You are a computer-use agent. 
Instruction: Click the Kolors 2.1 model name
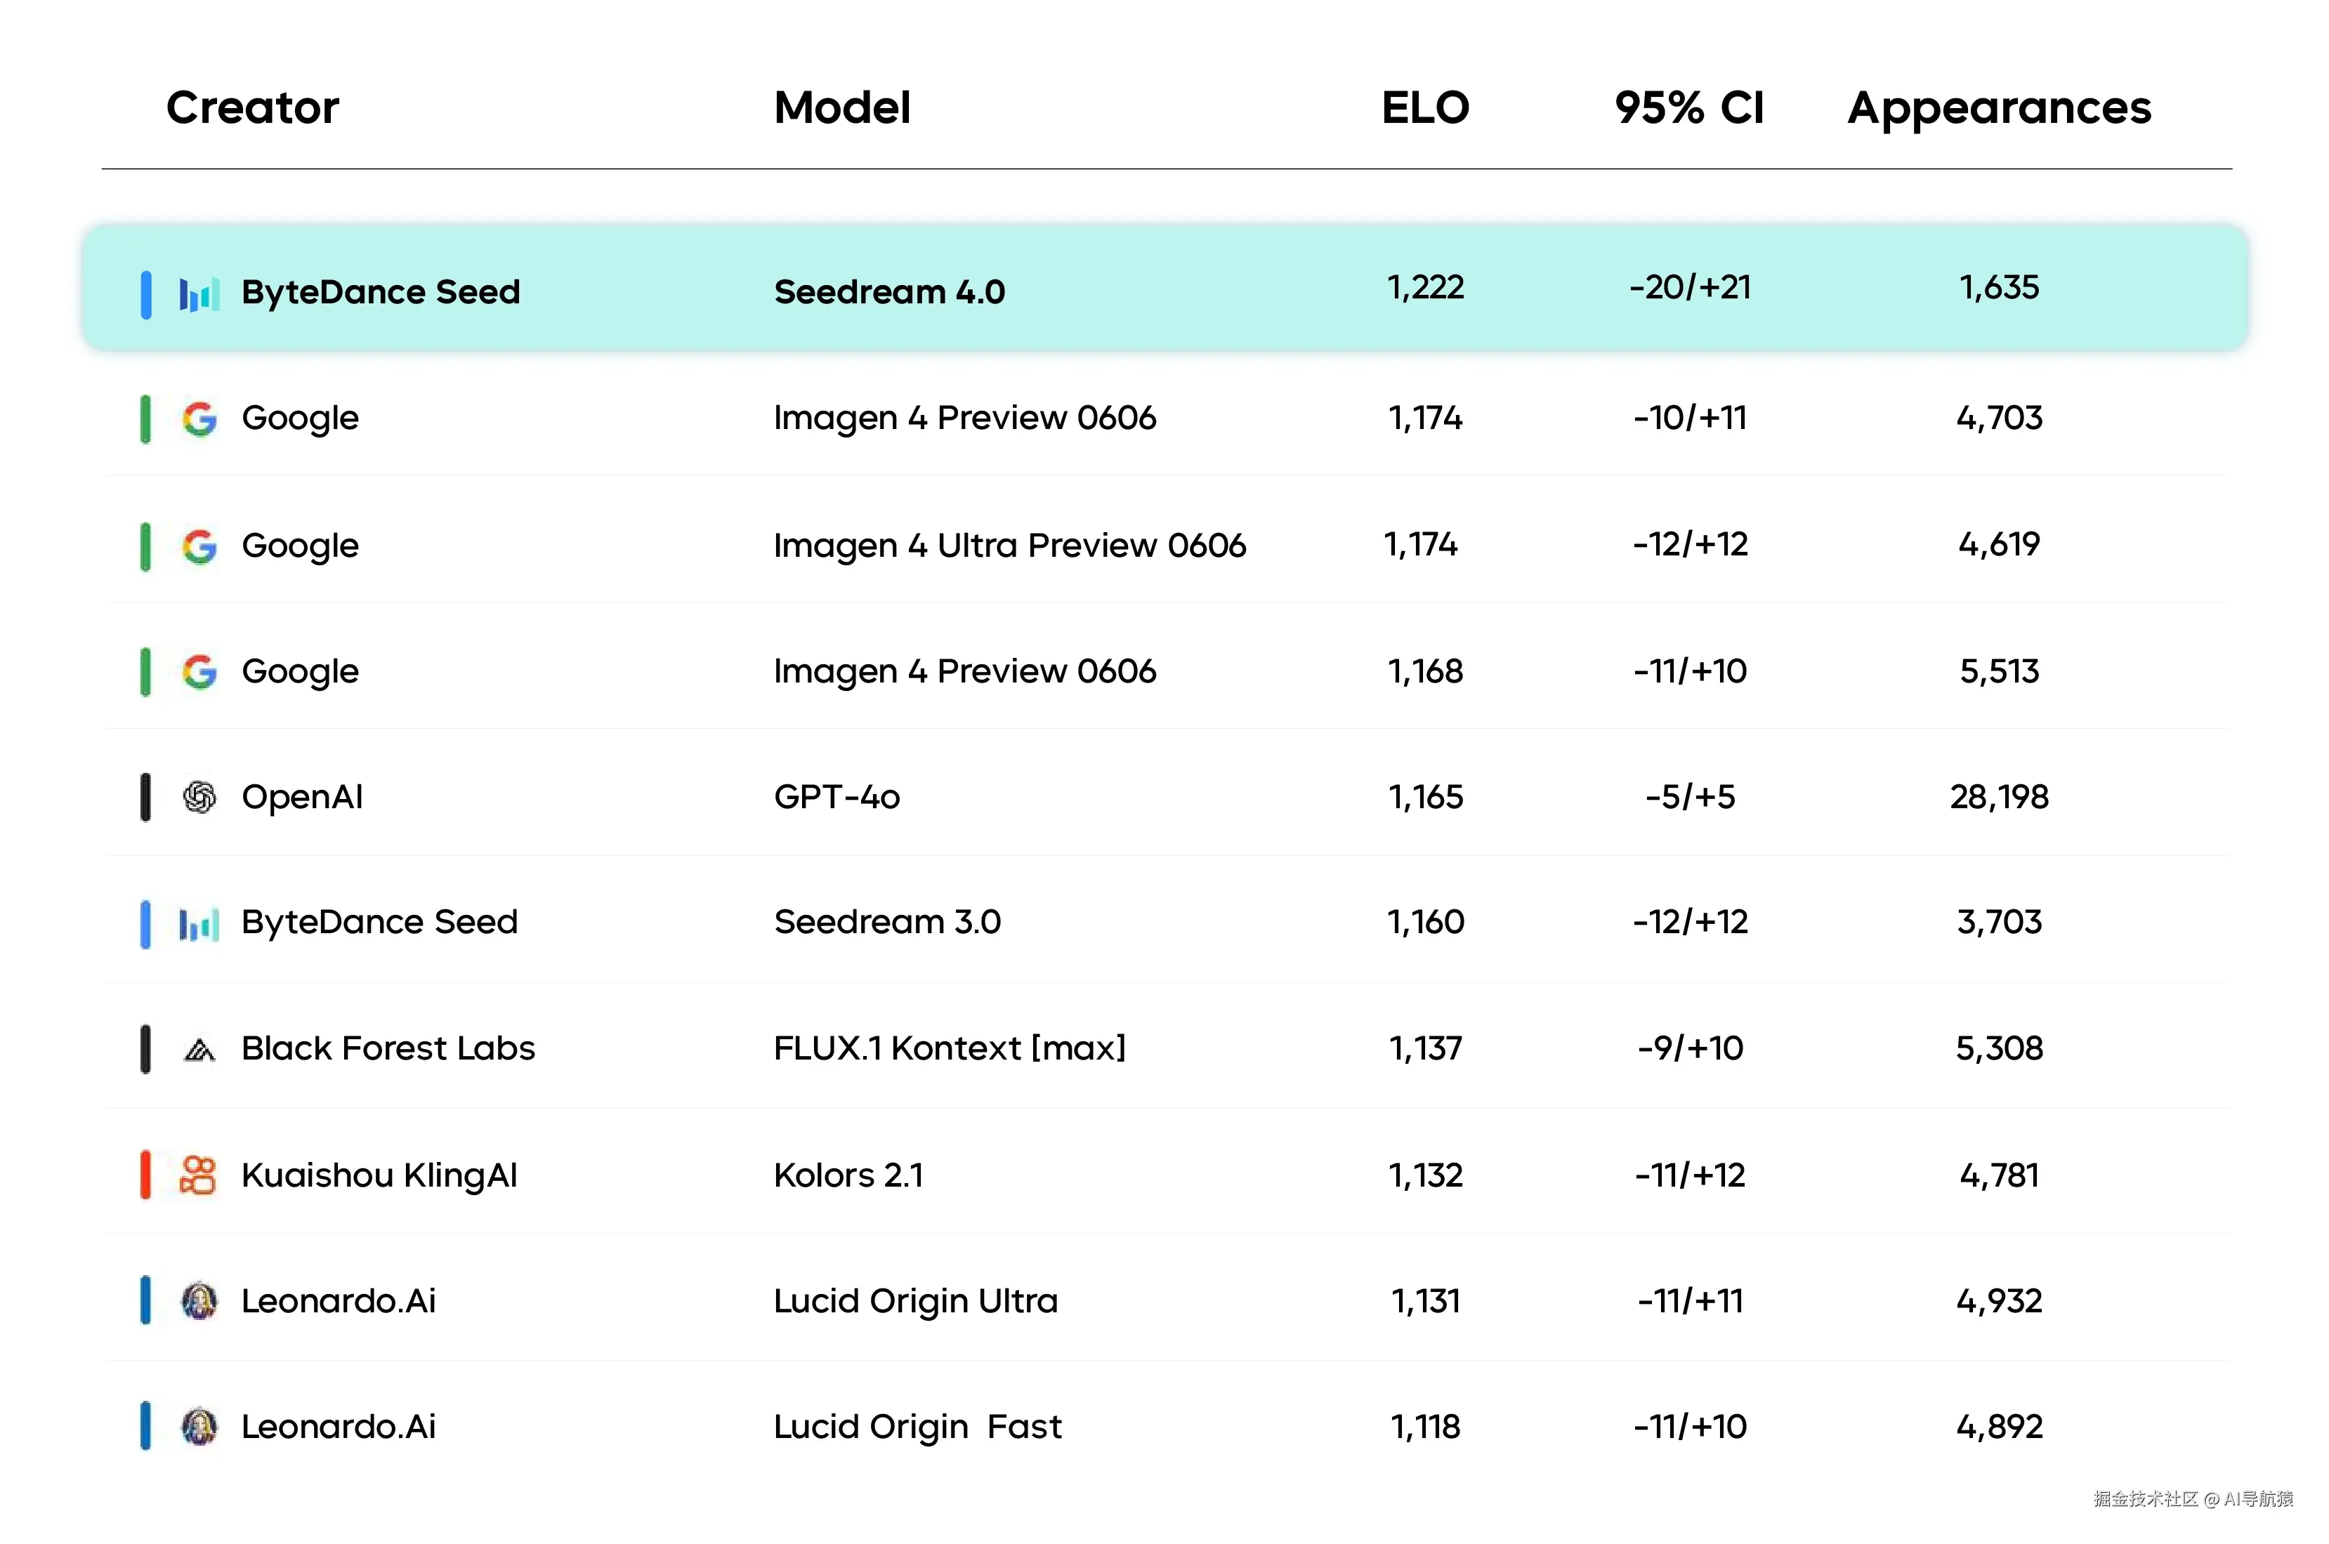[848, 1175]
